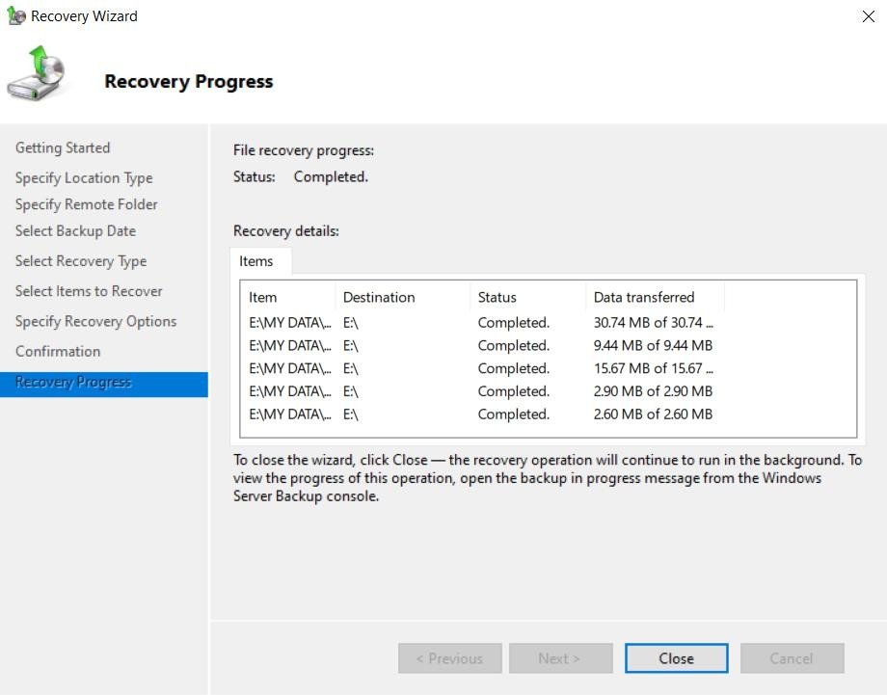Click the large recovery disk icon in header
Viewport: 887px width, 695px height.
(x=36, y=74)
